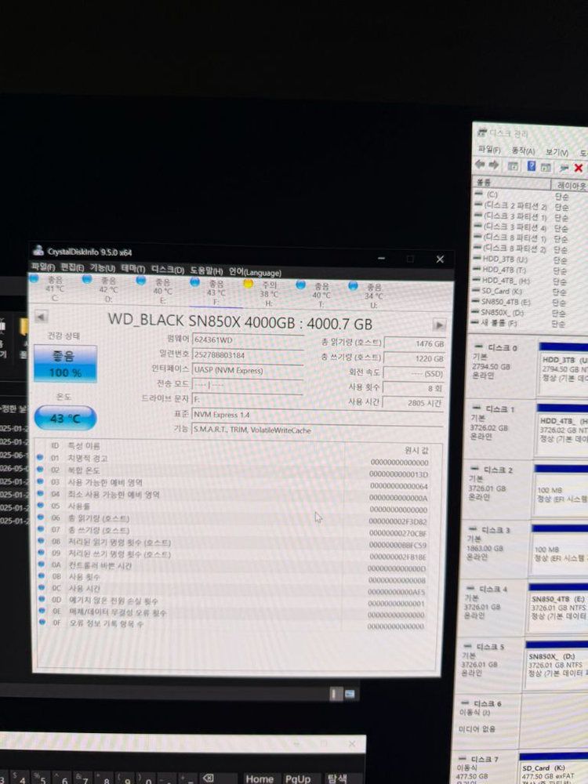Open 파일(F) menu in CrystalDiskInfo
The width and height of the screenshot is (588, 784).
point(43,267)
